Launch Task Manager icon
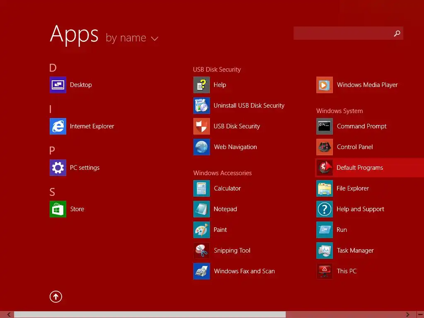The height and width of the screenshot is (318, 424). click(x=325, y=251)
